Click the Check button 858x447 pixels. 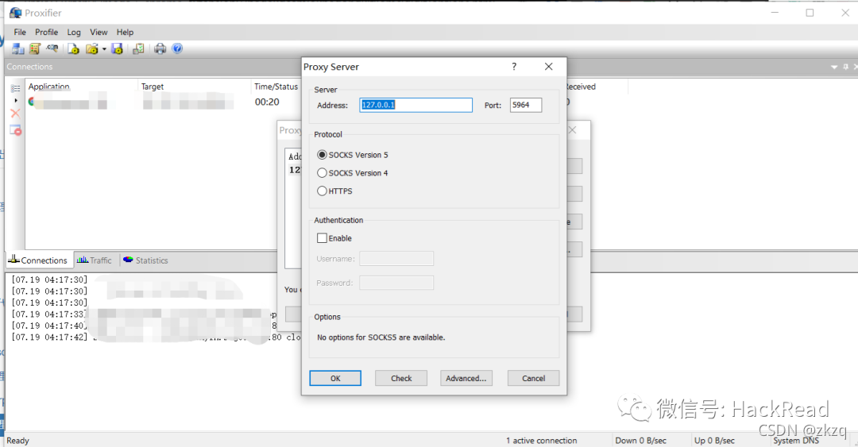[x=401, y=378]
